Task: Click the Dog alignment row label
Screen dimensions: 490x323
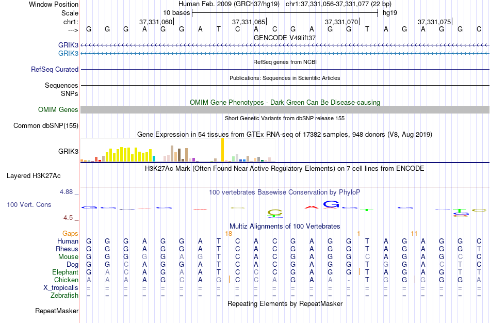Action: coord(72,265)
